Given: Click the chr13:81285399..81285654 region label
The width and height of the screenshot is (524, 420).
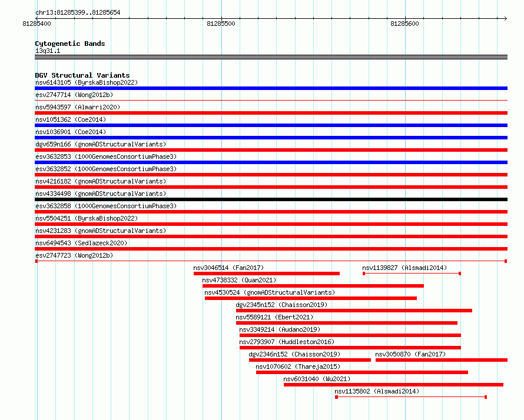Looking at the screenshot, I should click(78, 12).
